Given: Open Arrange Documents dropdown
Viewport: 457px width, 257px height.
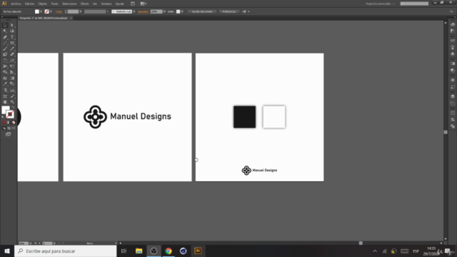Looking at the screenshot, I should (144, 4).
